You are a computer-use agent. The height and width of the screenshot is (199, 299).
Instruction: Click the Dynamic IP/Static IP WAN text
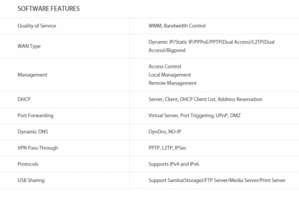point(212,46)
